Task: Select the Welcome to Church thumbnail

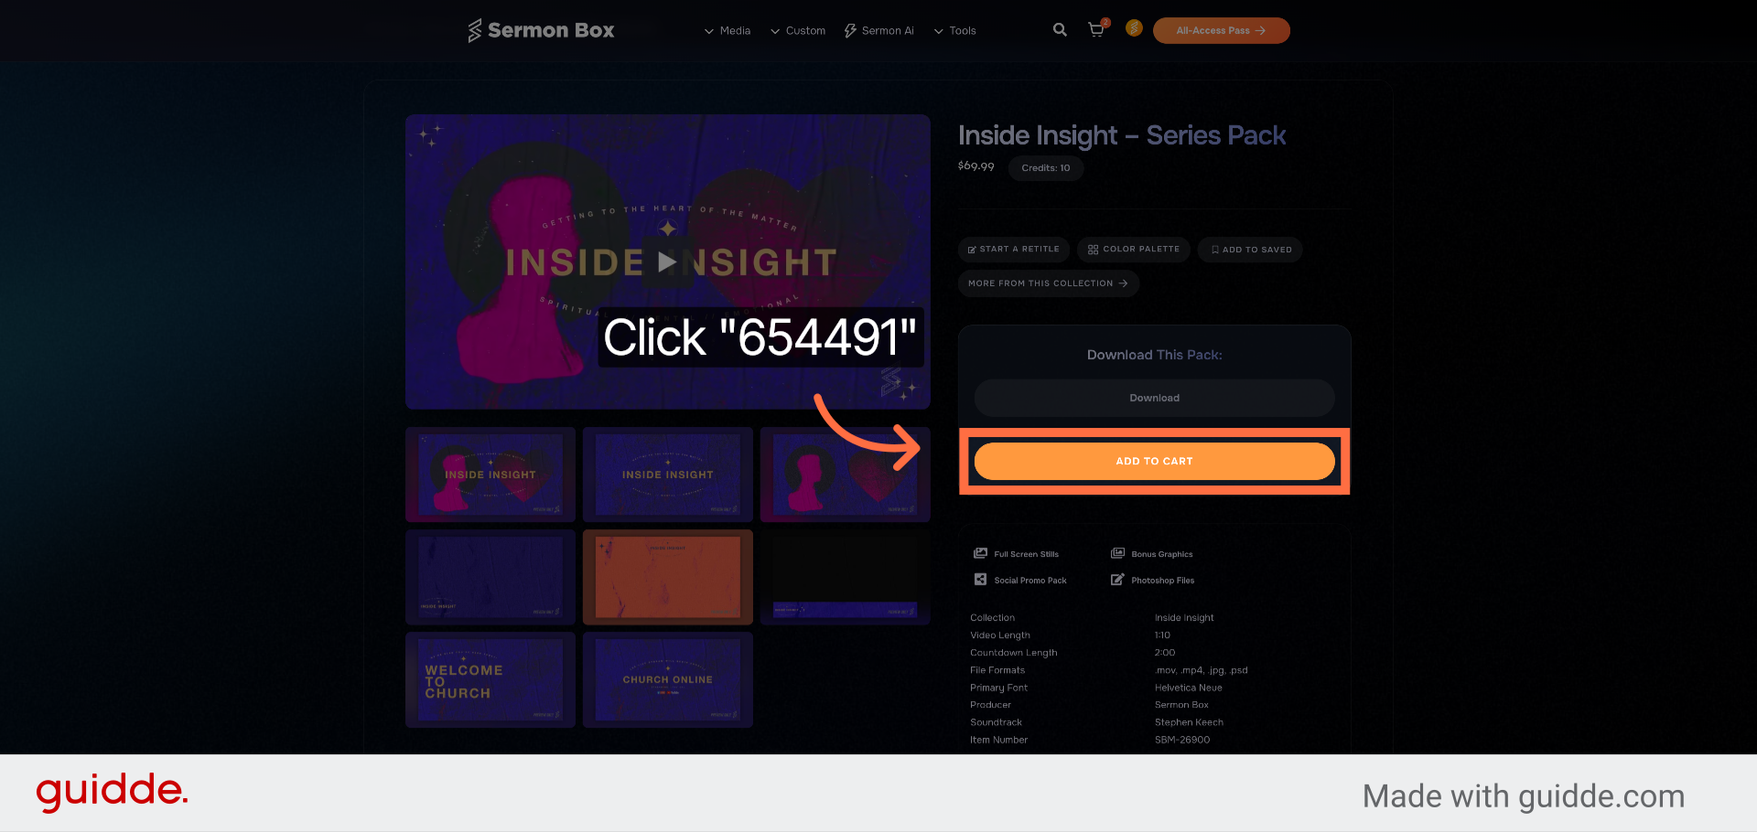Action: (490, 679)
